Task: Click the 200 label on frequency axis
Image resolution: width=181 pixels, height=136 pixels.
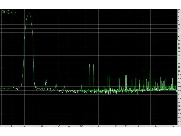Action: [59, 126]
